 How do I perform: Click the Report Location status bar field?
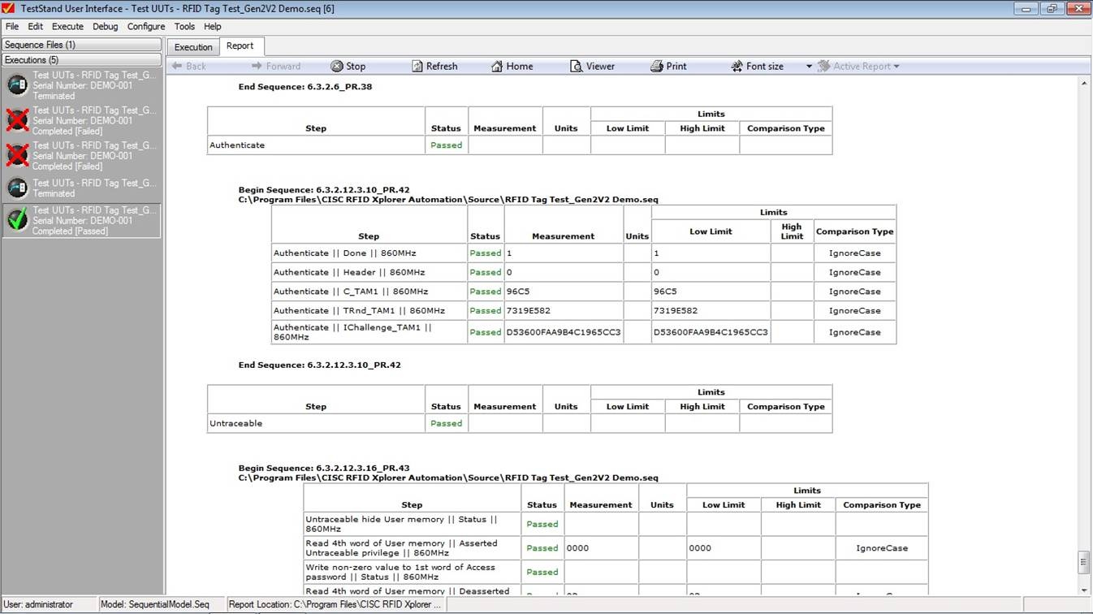pos(335,605)
